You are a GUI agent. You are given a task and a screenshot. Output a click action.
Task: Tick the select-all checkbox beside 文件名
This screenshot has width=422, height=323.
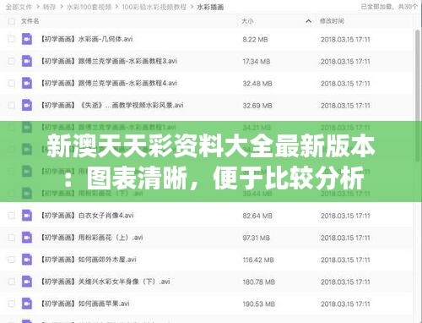[x=11, y=21]
